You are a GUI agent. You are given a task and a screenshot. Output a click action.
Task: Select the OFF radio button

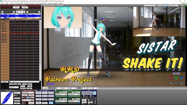click(23, 104)
